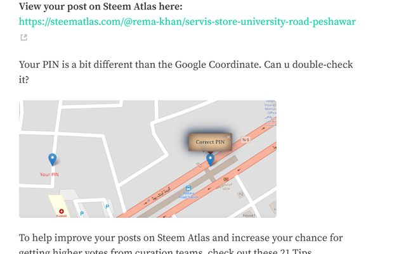Click the 'View your post on Steem Atlas here' heading
The image size is (406, 254).
[x=101, y=6]
